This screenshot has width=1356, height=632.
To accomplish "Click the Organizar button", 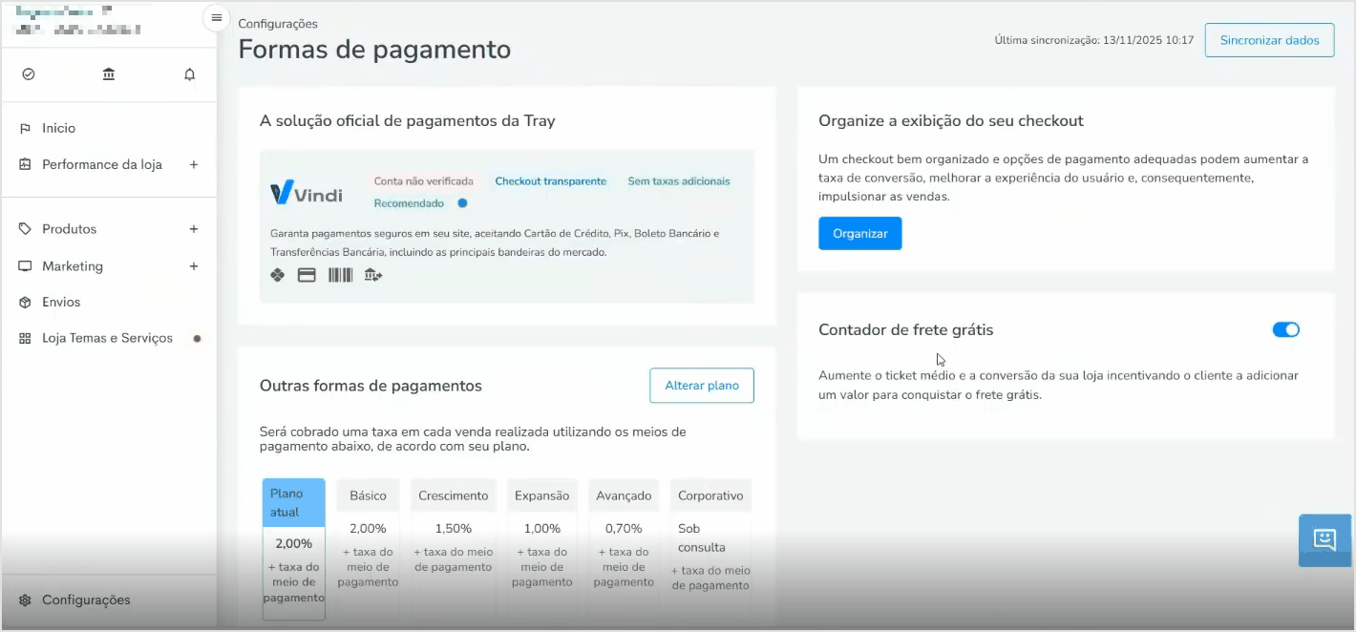I will click(859, 233).
